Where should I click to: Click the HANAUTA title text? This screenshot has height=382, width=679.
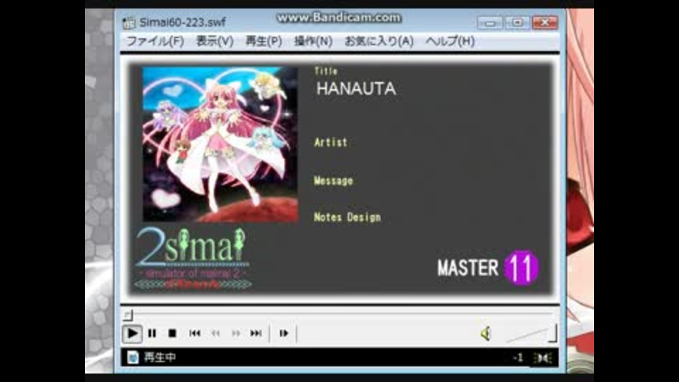click(x=356, y=89)
